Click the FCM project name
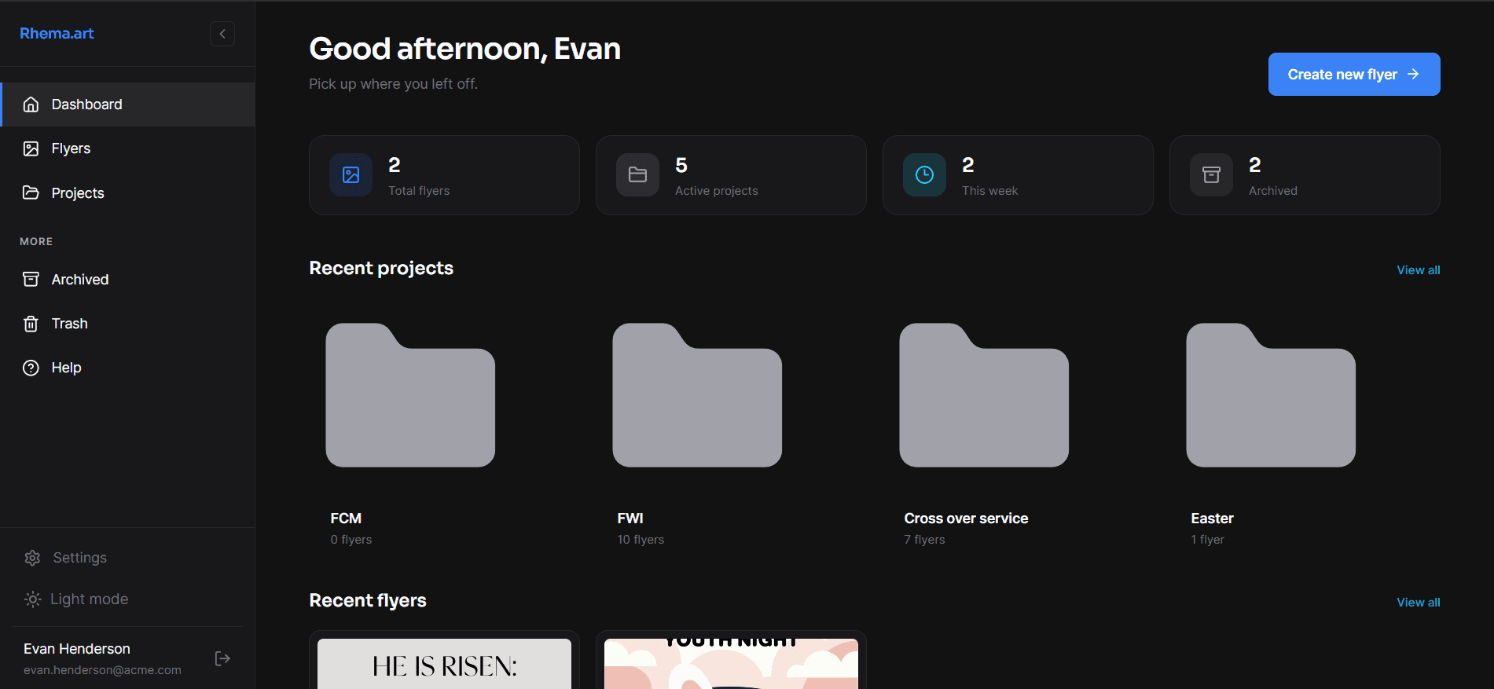The image size is (1494, 689). coord(346,519)
